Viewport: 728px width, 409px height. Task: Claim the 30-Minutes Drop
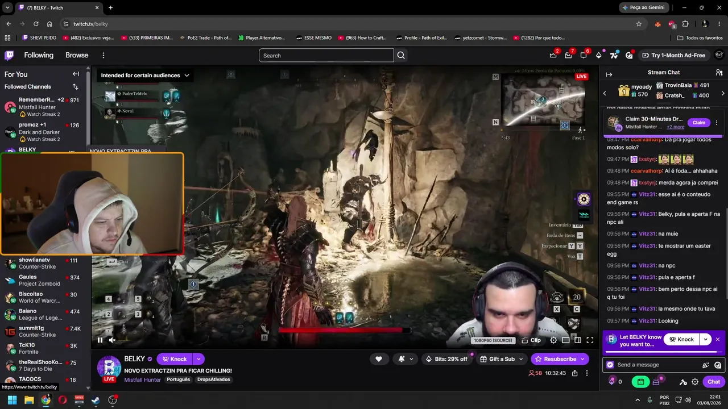tap(699, 123)
